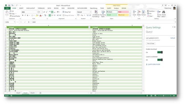Image resolution: width=185 pixels, height=105 pixels.
Task: Select the Column2 header cell
Action: pos(116,27)
